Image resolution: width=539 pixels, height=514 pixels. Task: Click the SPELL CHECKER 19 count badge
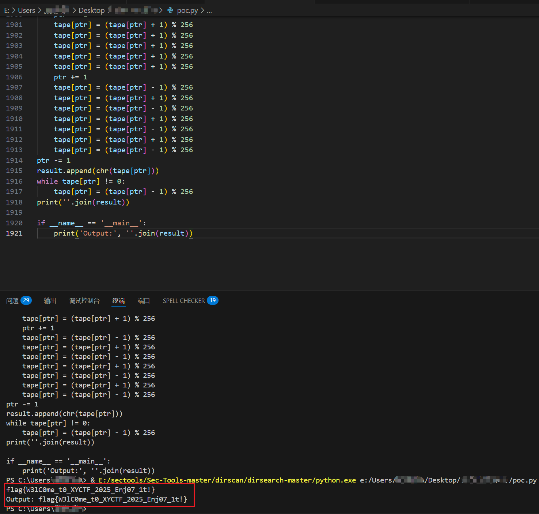212,300
